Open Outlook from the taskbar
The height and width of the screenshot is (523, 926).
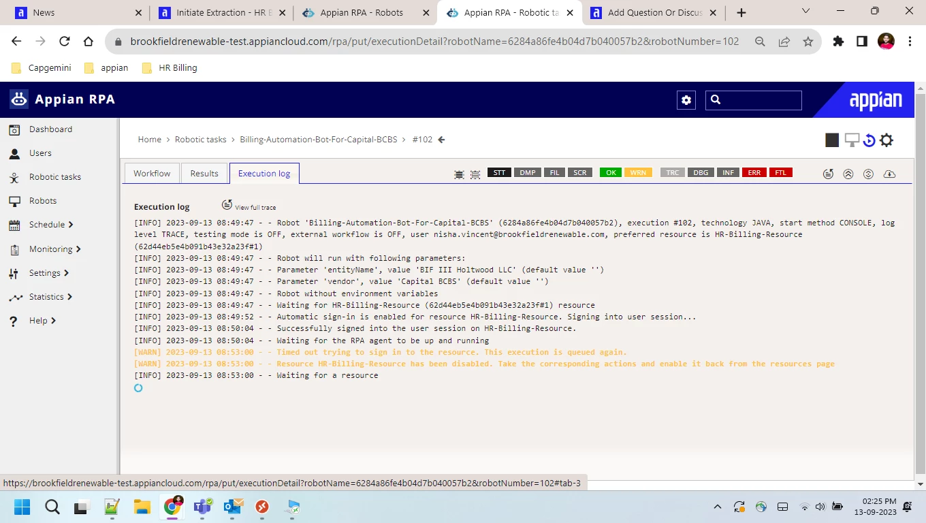coord(233,507)
